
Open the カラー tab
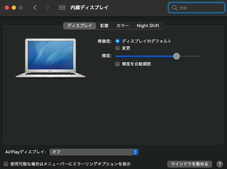(x=122, y=26)
